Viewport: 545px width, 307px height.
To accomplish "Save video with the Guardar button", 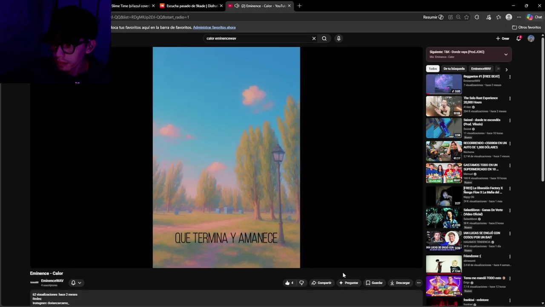I will point(374,283).
